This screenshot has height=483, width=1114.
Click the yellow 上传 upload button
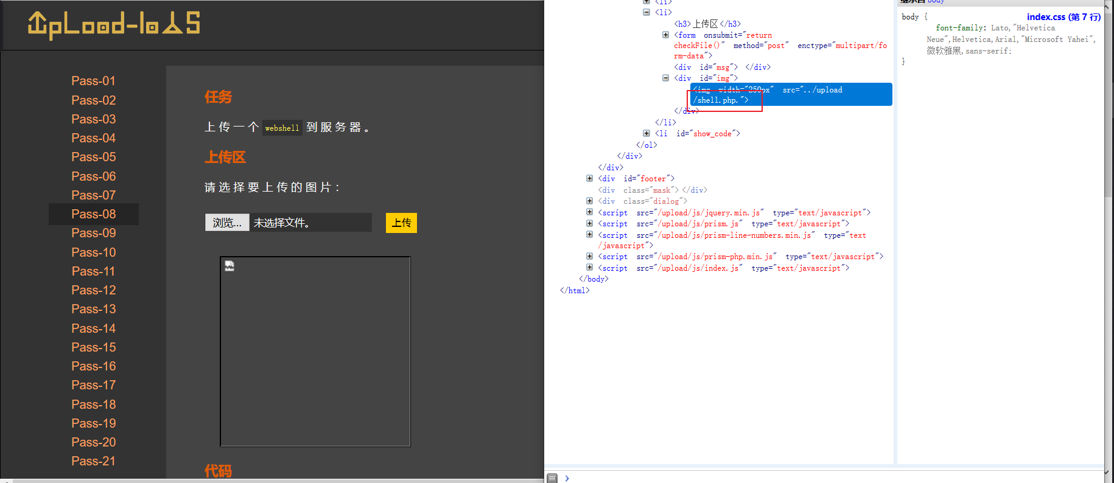[x=401, y=223]
